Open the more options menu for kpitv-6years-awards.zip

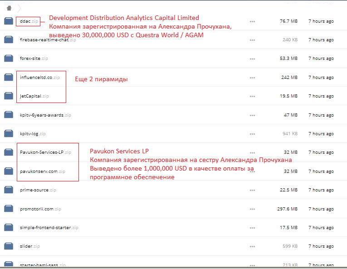click(x=252, y=115)
